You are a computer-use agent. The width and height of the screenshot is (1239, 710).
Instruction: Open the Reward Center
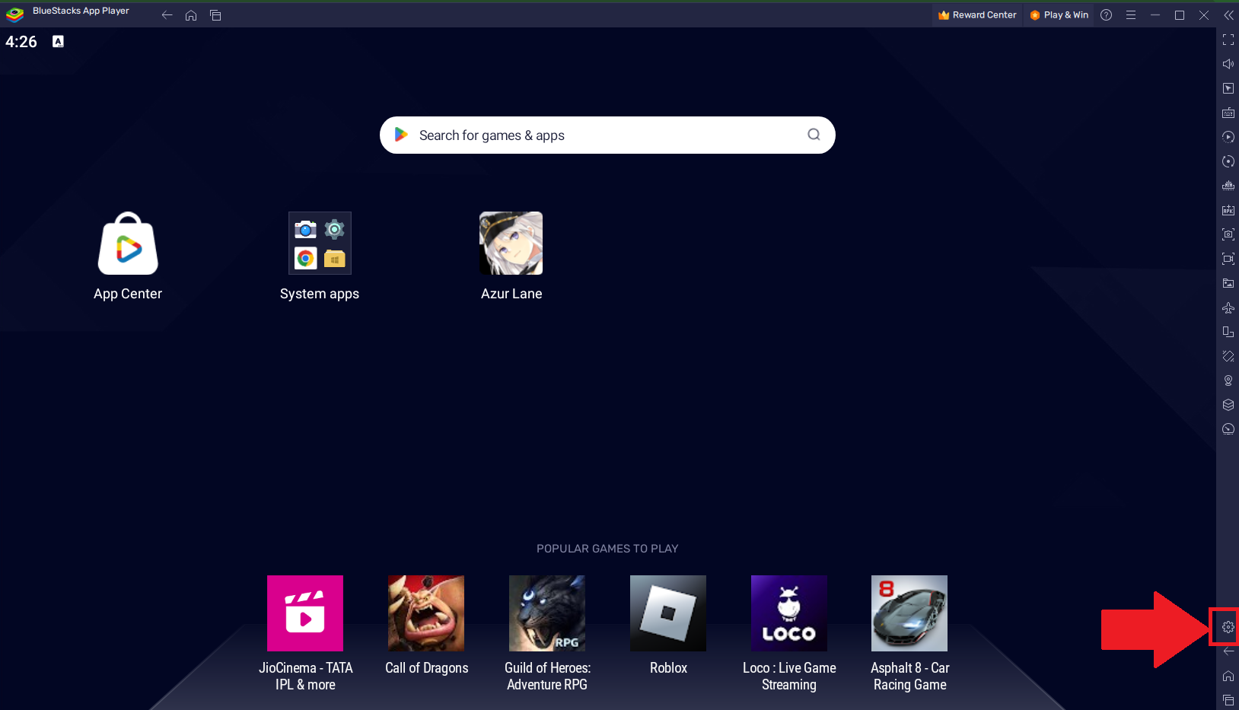[977, 15]
